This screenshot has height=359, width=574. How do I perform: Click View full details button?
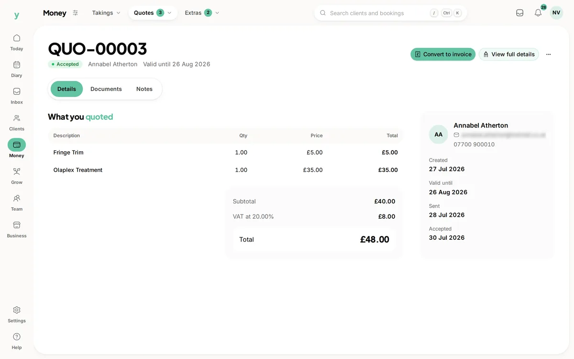pyautogui.click(x=509, y=55)
